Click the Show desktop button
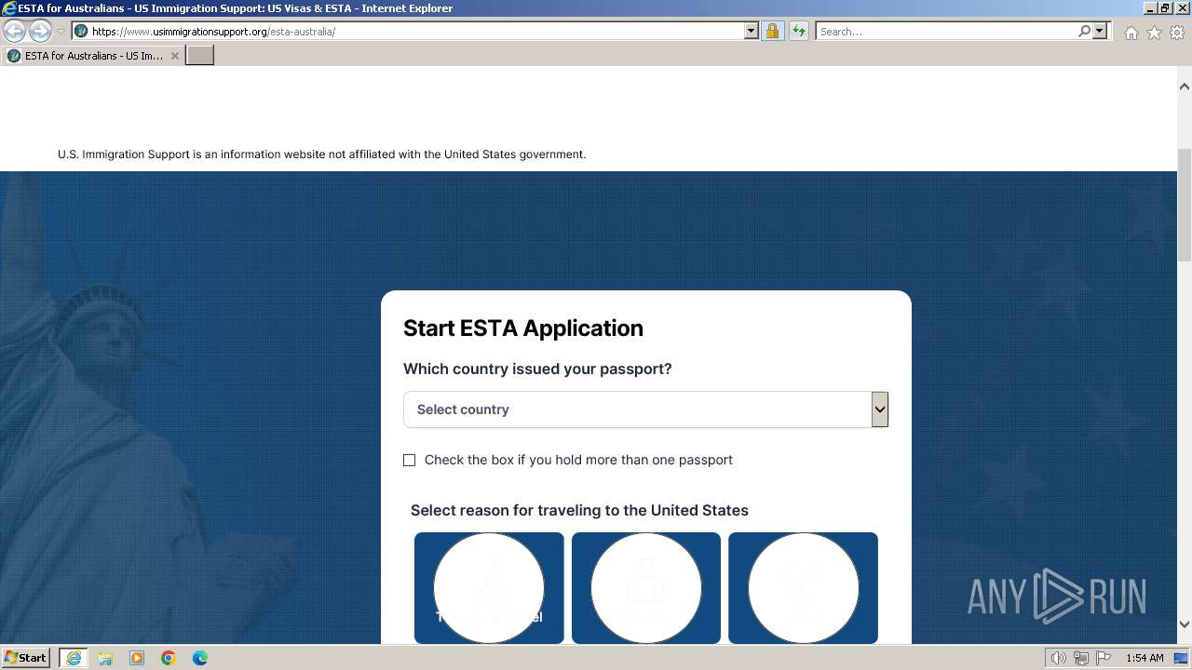The height and width of the screenshot is (670, 1192). tap(1182, 658)
